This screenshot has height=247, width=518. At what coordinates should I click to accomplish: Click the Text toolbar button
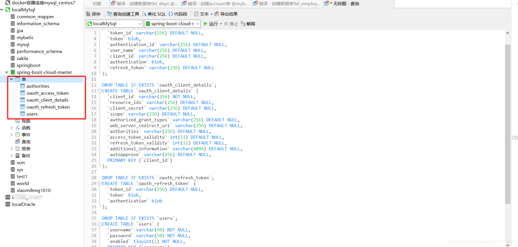point(201,14)
